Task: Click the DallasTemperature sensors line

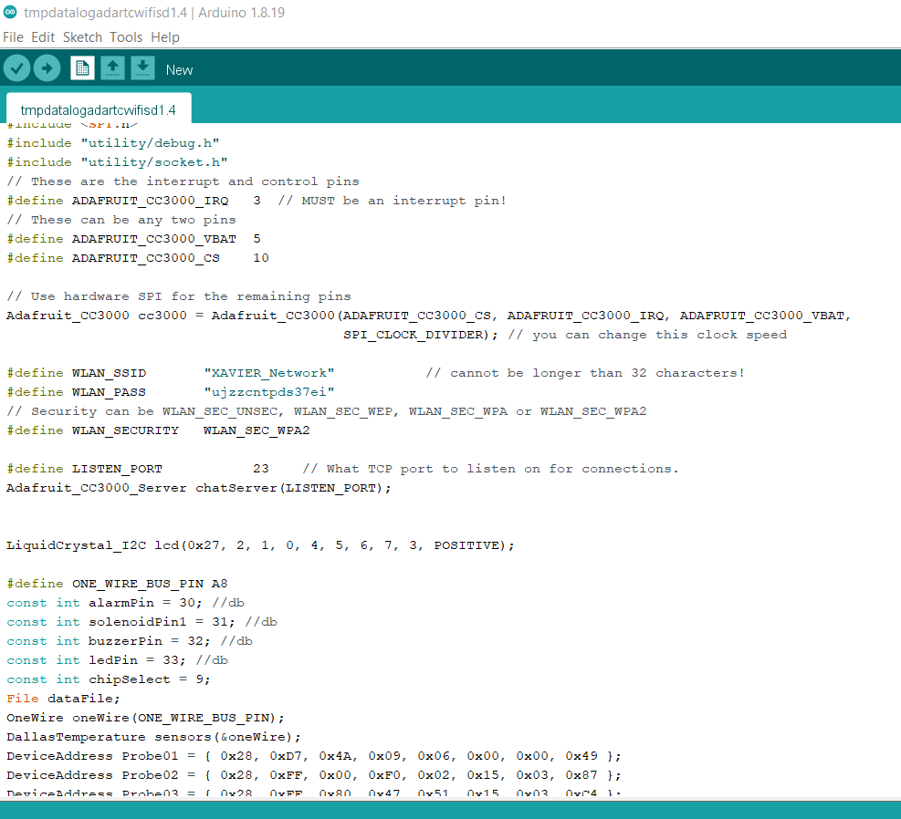Action: [153, 737]
